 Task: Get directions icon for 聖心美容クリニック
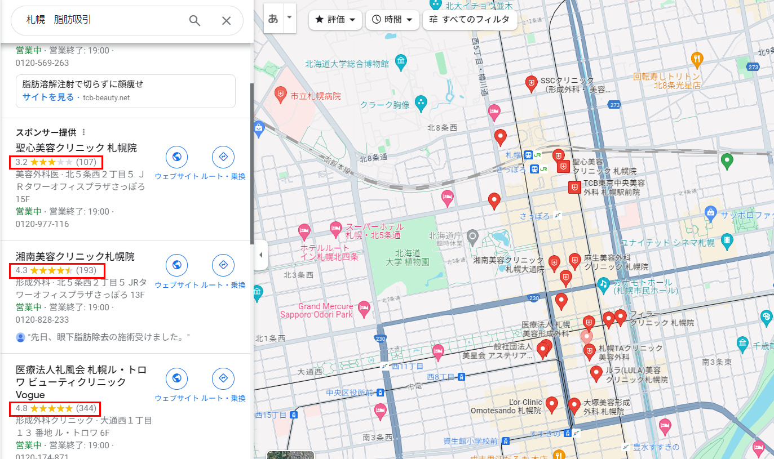click(x=223, y=157)
